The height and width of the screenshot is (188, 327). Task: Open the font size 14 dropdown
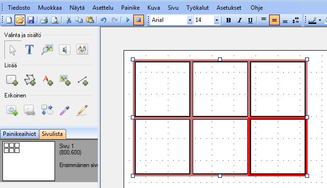(217, 20)
